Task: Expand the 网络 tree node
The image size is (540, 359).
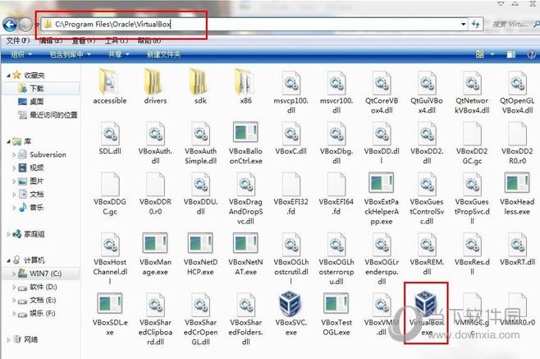Action: pos(7,338)
